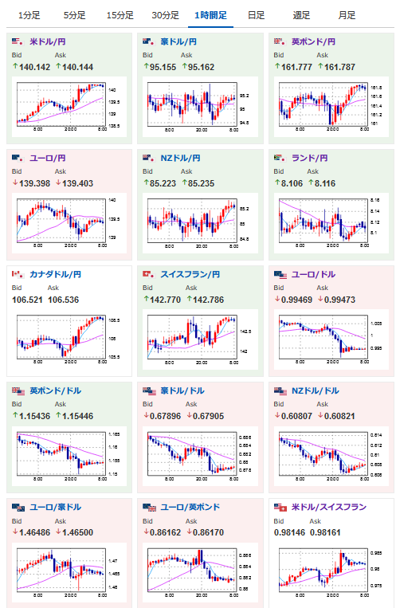Click the EU flag icon beside ユーロ/円
Viewport: 396px width, 608px height.
pyautogui.click(x=18, y=158)
